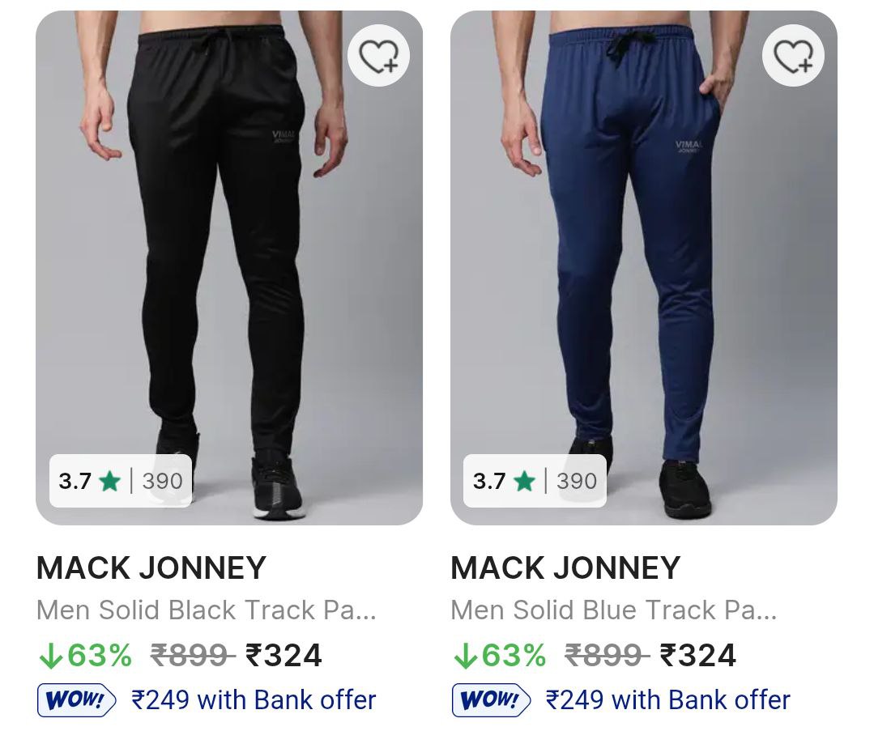
Task: Open 'Men Solid Blue Track Pa...' title
Action: [613, 610]
